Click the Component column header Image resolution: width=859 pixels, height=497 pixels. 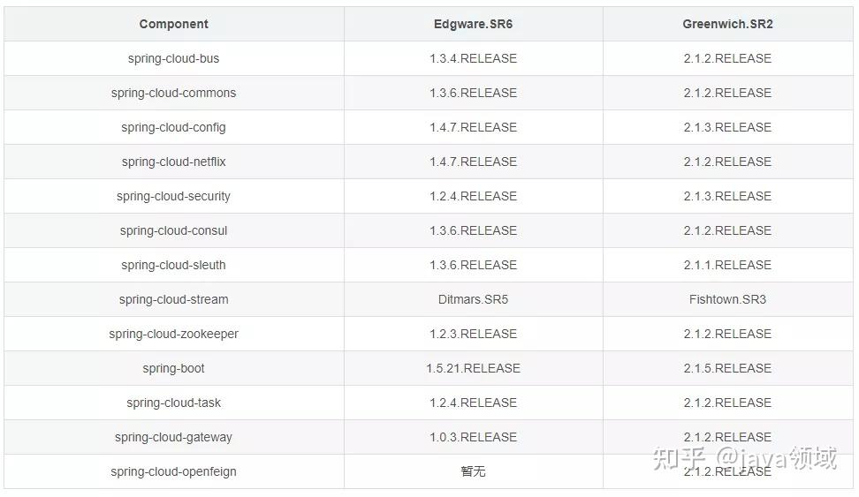[173, 24]
